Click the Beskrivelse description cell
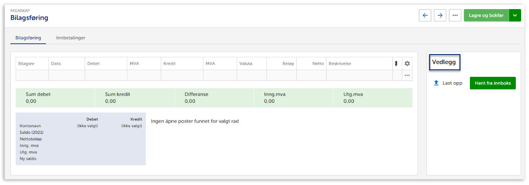 pyautogui.click(x=359, y=76)
